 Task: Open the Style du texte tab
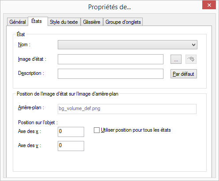[x=63, y=22]
